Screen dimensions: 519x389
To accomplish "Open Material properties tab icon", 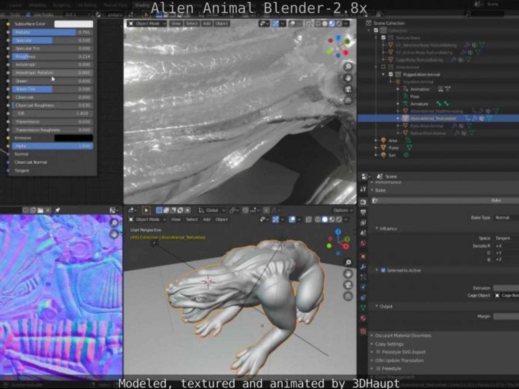I will [x=363, y=318].
